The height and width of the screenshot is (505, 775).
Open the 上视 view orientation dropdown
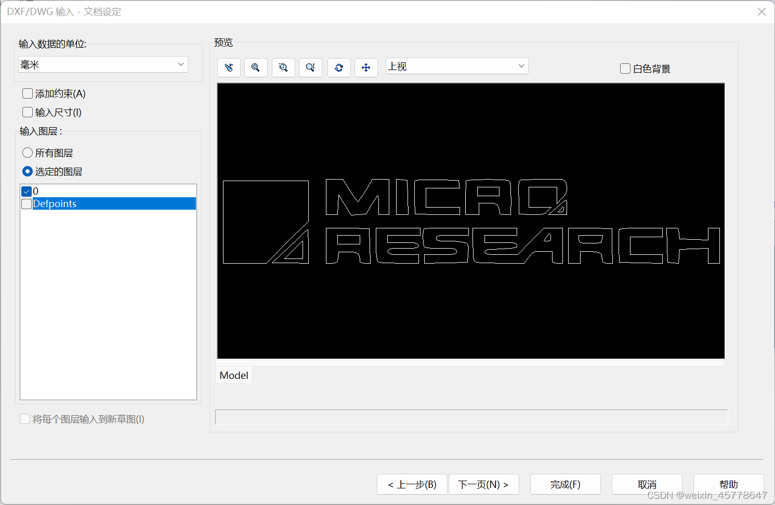457,66
